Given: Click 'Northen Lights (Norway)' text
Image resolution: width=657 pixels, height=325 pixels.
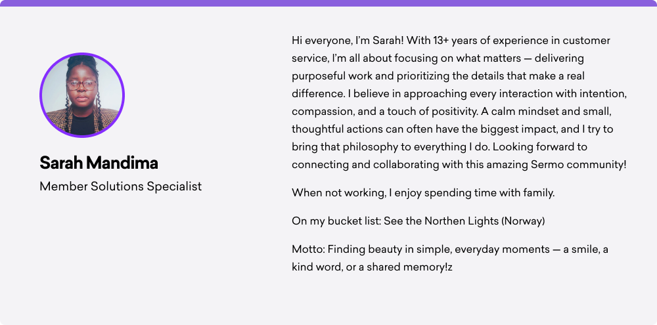Looking at the screenshot, I should [484, 221].
